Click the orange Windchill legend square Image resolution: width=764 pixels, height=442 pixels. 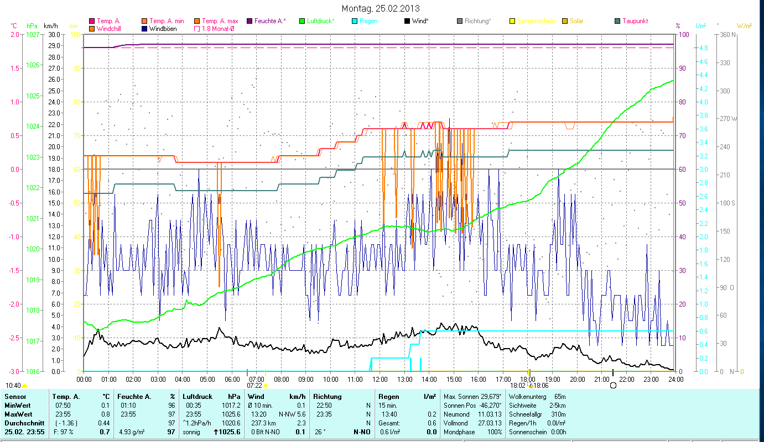click(92, 29)
